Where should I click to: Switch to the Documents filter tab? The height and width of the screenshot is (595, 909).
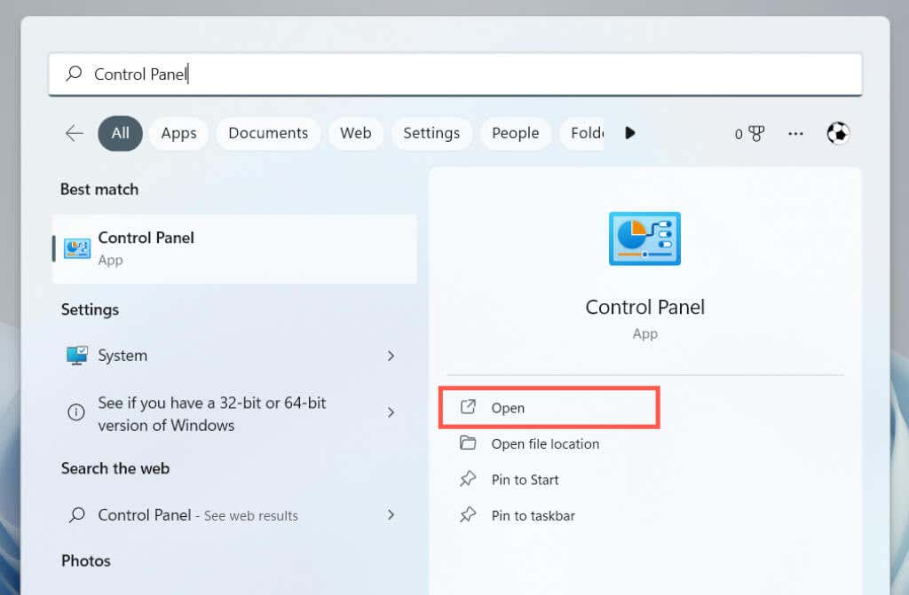(x=268, y=133)
